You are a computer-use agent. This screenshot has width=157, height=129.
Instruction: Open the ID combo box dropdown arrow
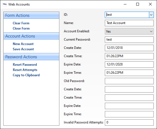pos(151,15)
